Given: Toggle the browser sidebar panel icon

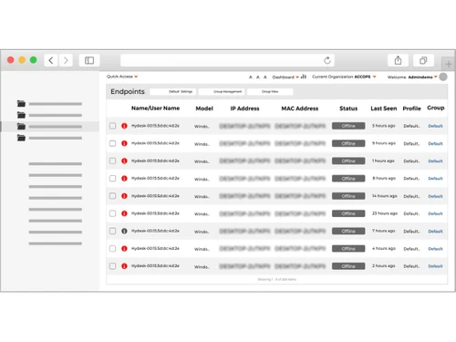Looking at the screenshot, I should pyautogui.click(x=89, y=60).
